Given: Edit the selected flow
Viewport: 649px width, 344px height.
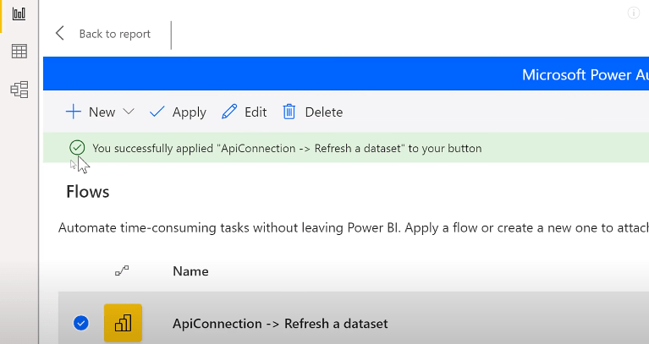Looking at the screenshot, I should pos(256,112).
